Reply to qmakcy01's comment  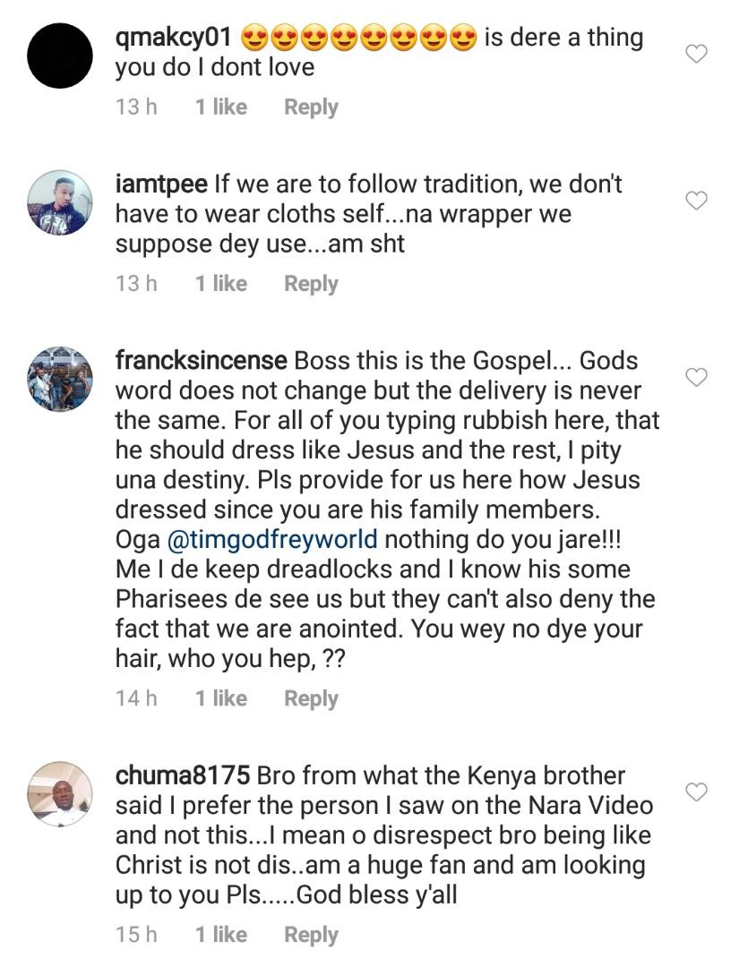(311, 107)
